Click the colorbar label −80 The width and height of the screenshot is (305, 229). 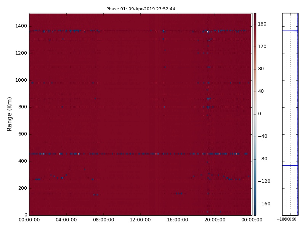pyautogui.click(x=263, y=159)
